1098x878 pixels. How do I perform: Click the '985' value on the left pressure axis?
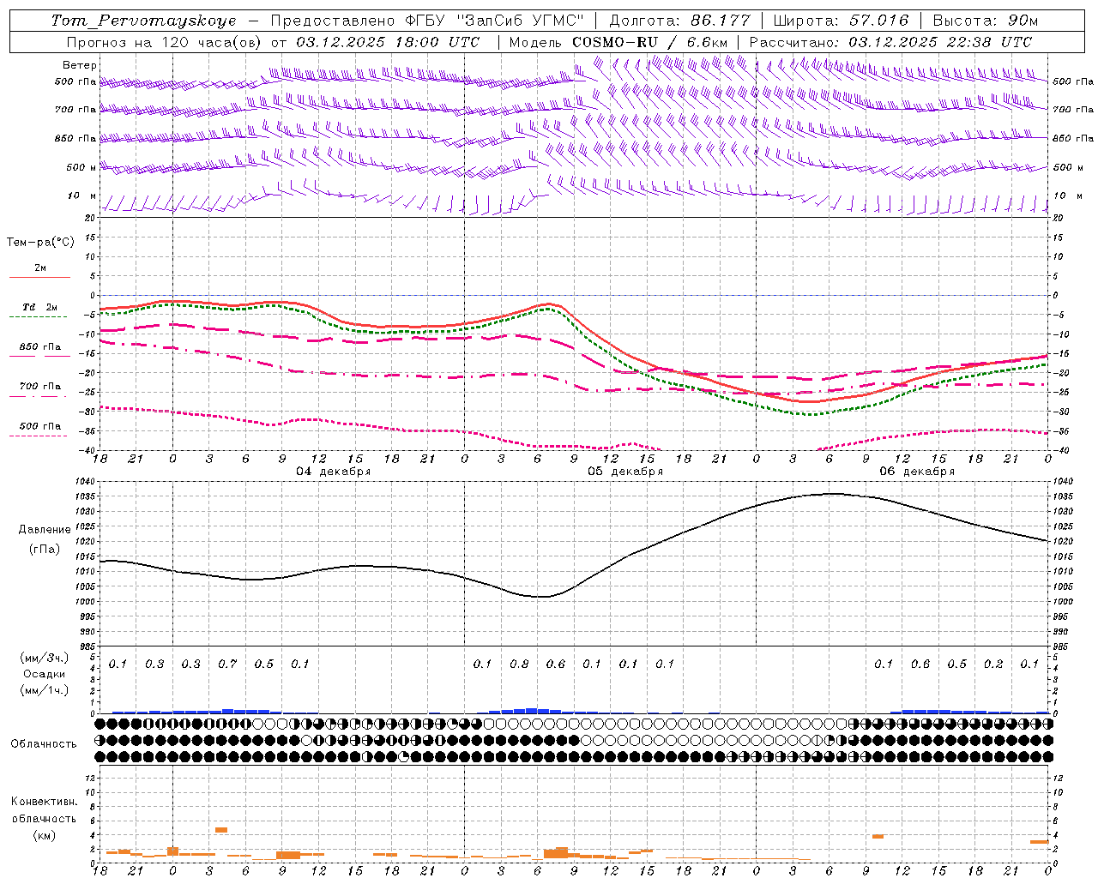coord(89,646)
